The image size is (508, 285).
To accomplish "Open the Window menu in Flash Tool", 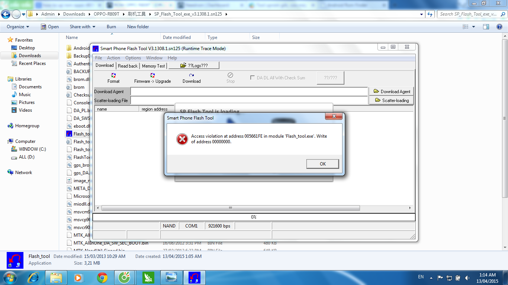I will pos(154,58).
